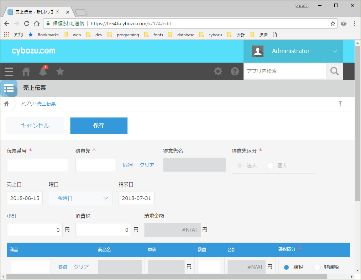Select the 個人 radio button
The width and height of the screenshot is (361, 280).
pos(270,165)
